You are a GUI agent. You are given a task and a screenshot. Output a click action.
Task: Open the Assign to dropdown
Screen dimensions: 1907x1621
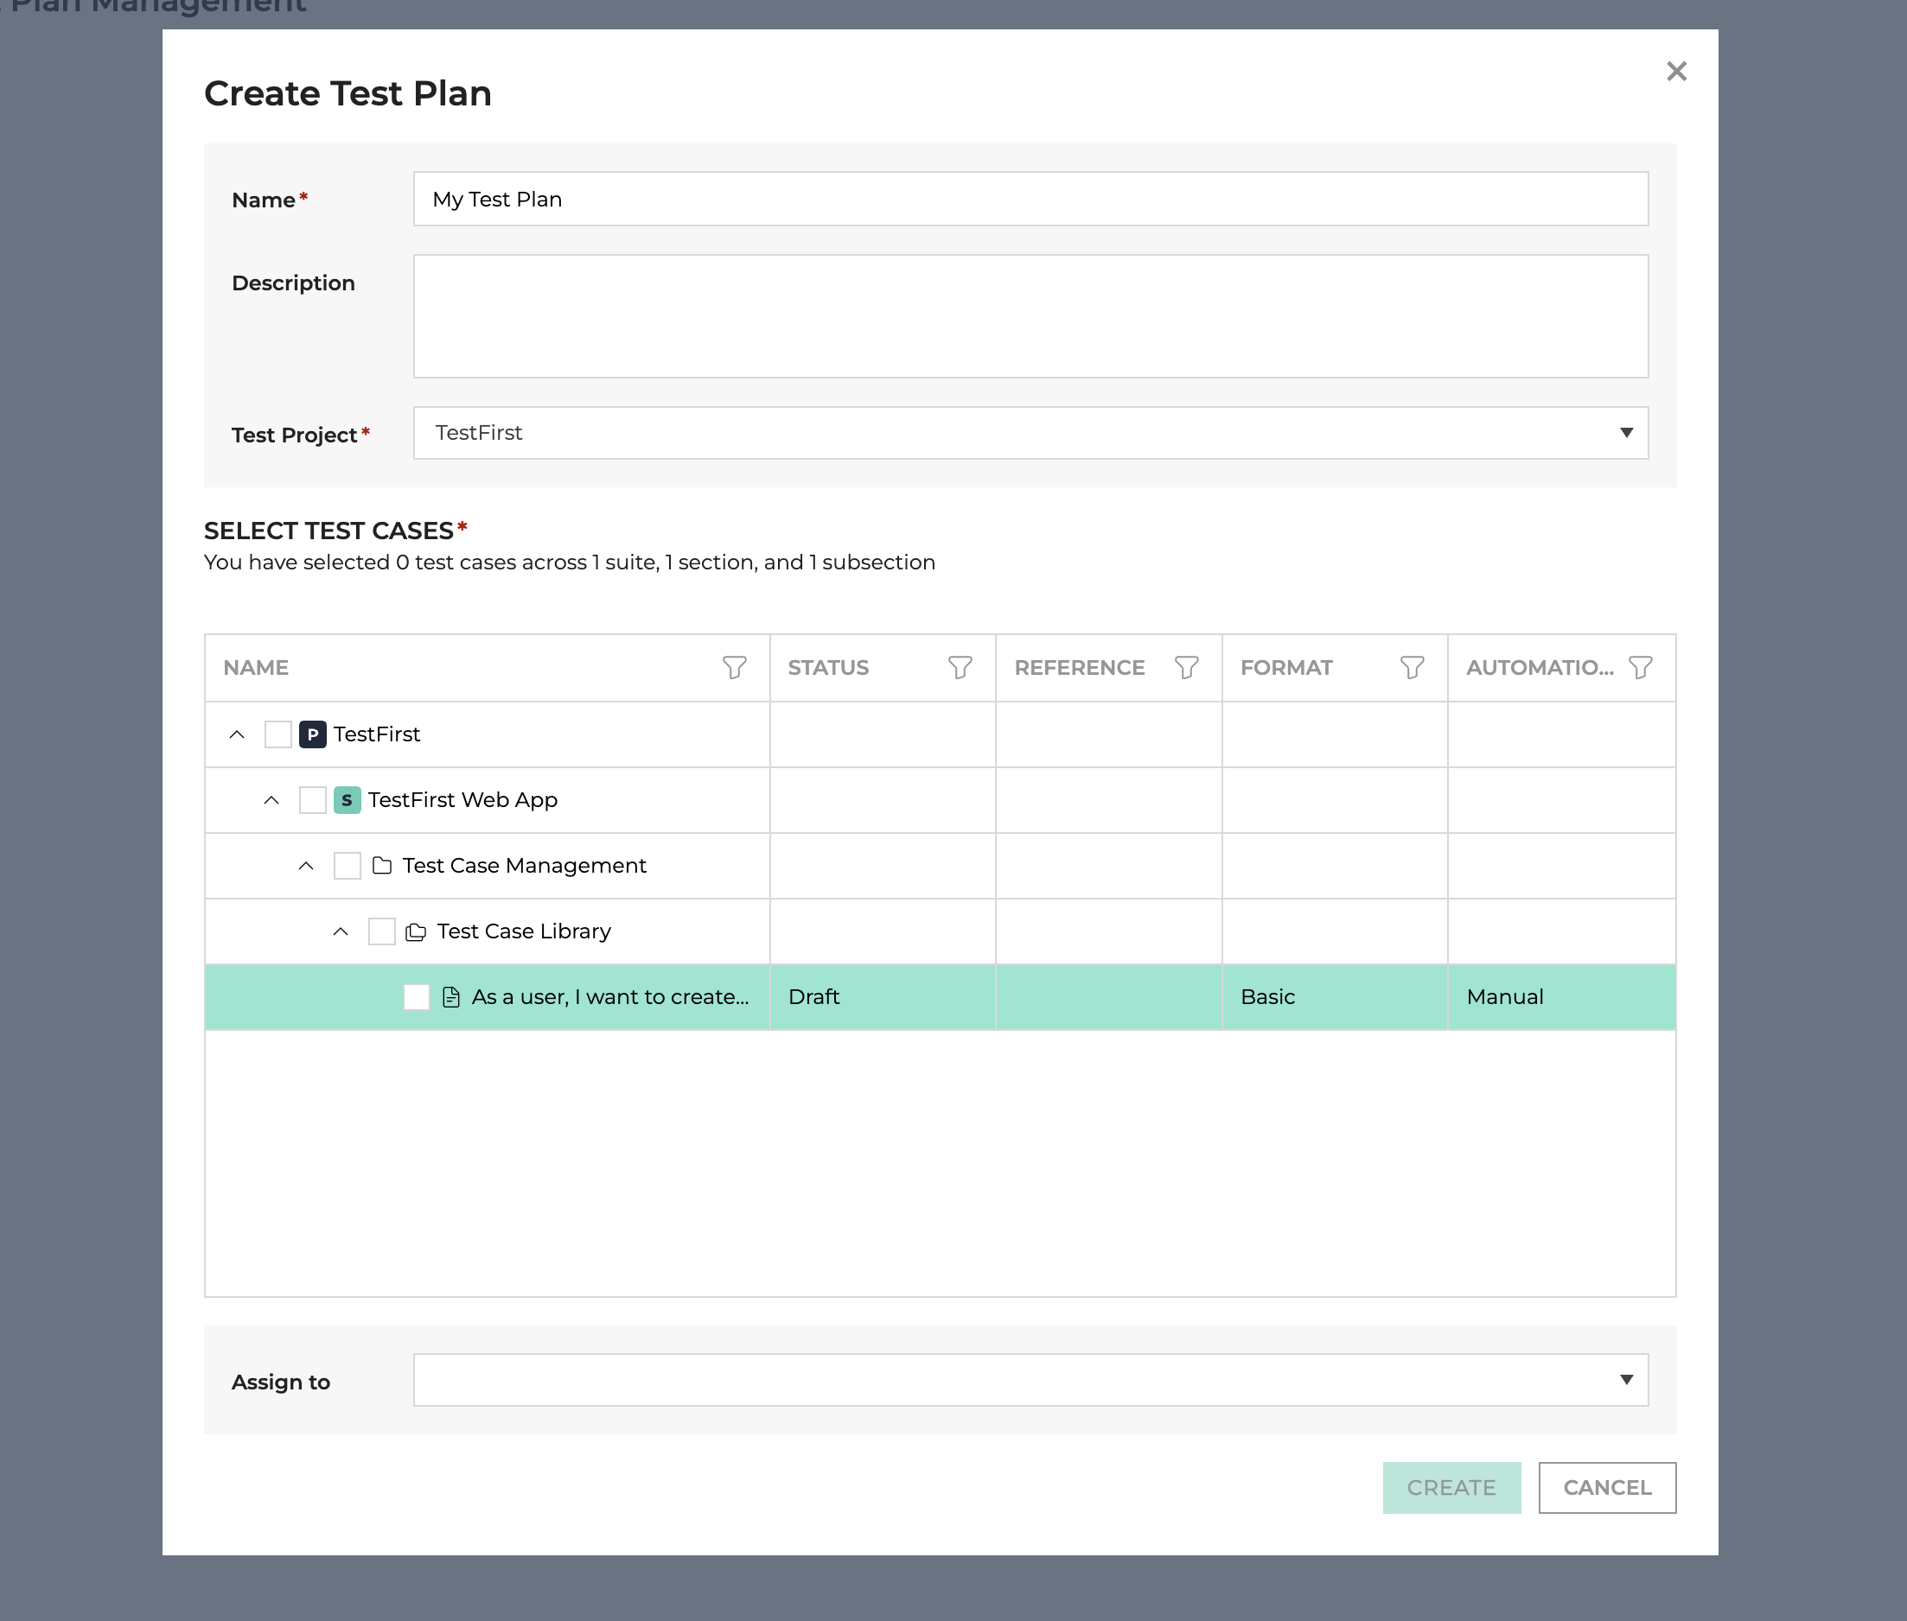pyautogui.click(x=1626, y=1379)
